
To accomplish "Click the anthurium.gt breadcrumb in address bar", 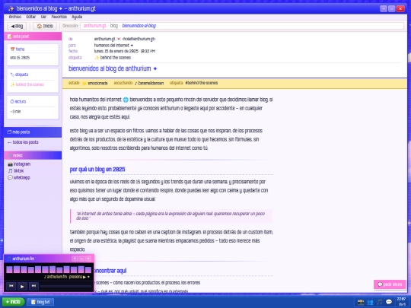I will (94, 26).
